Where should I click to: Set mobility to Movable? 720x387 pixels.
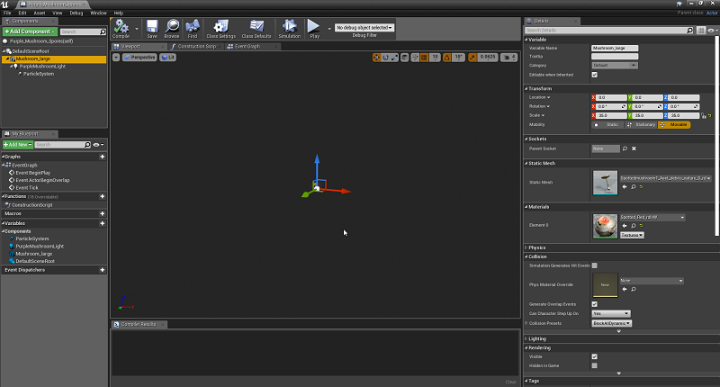[x=674, y=125]
